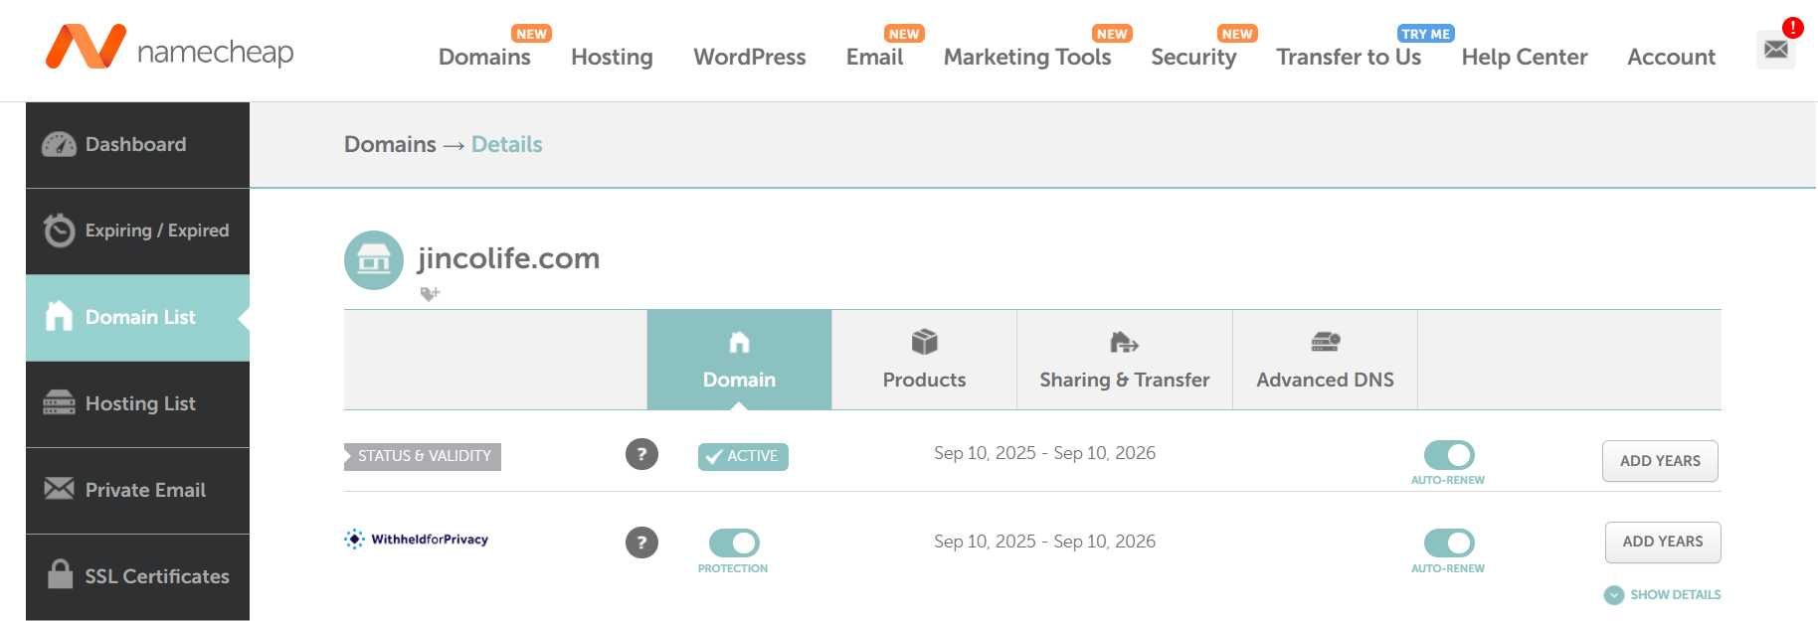Open the Marketing Tools top menu
1818x621 pixels.
click(x=1027, y=57)
